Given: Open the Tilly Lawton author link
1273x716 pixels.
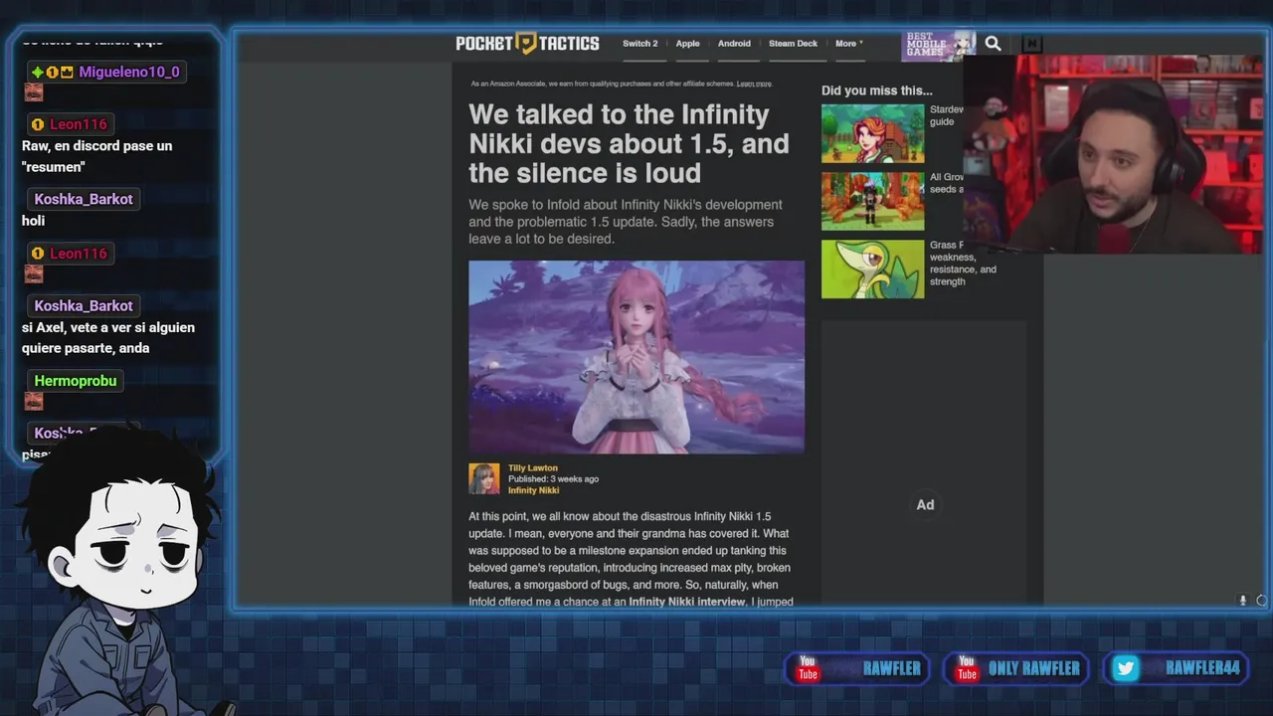Looking at the screenshot, I should (x=533, y=467).
